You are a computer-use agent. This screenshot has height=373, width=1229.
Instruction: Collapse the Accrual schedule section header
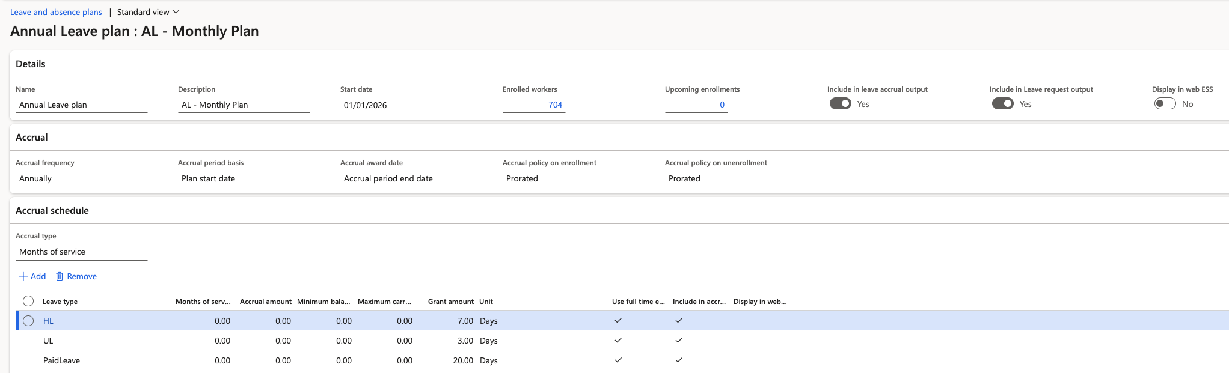52,211
